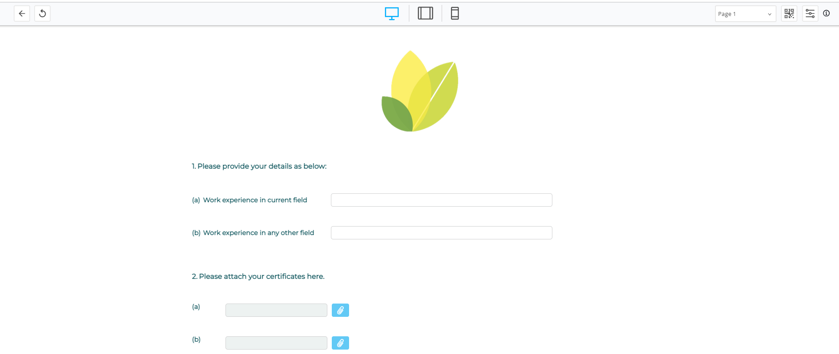Image resolution: width=839 pixels, height=354 pixels.
Task: Click the info icon in top-right corner
Action: pos(826,13)
